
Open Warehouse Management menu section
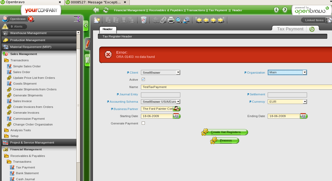tap(28, 33)
